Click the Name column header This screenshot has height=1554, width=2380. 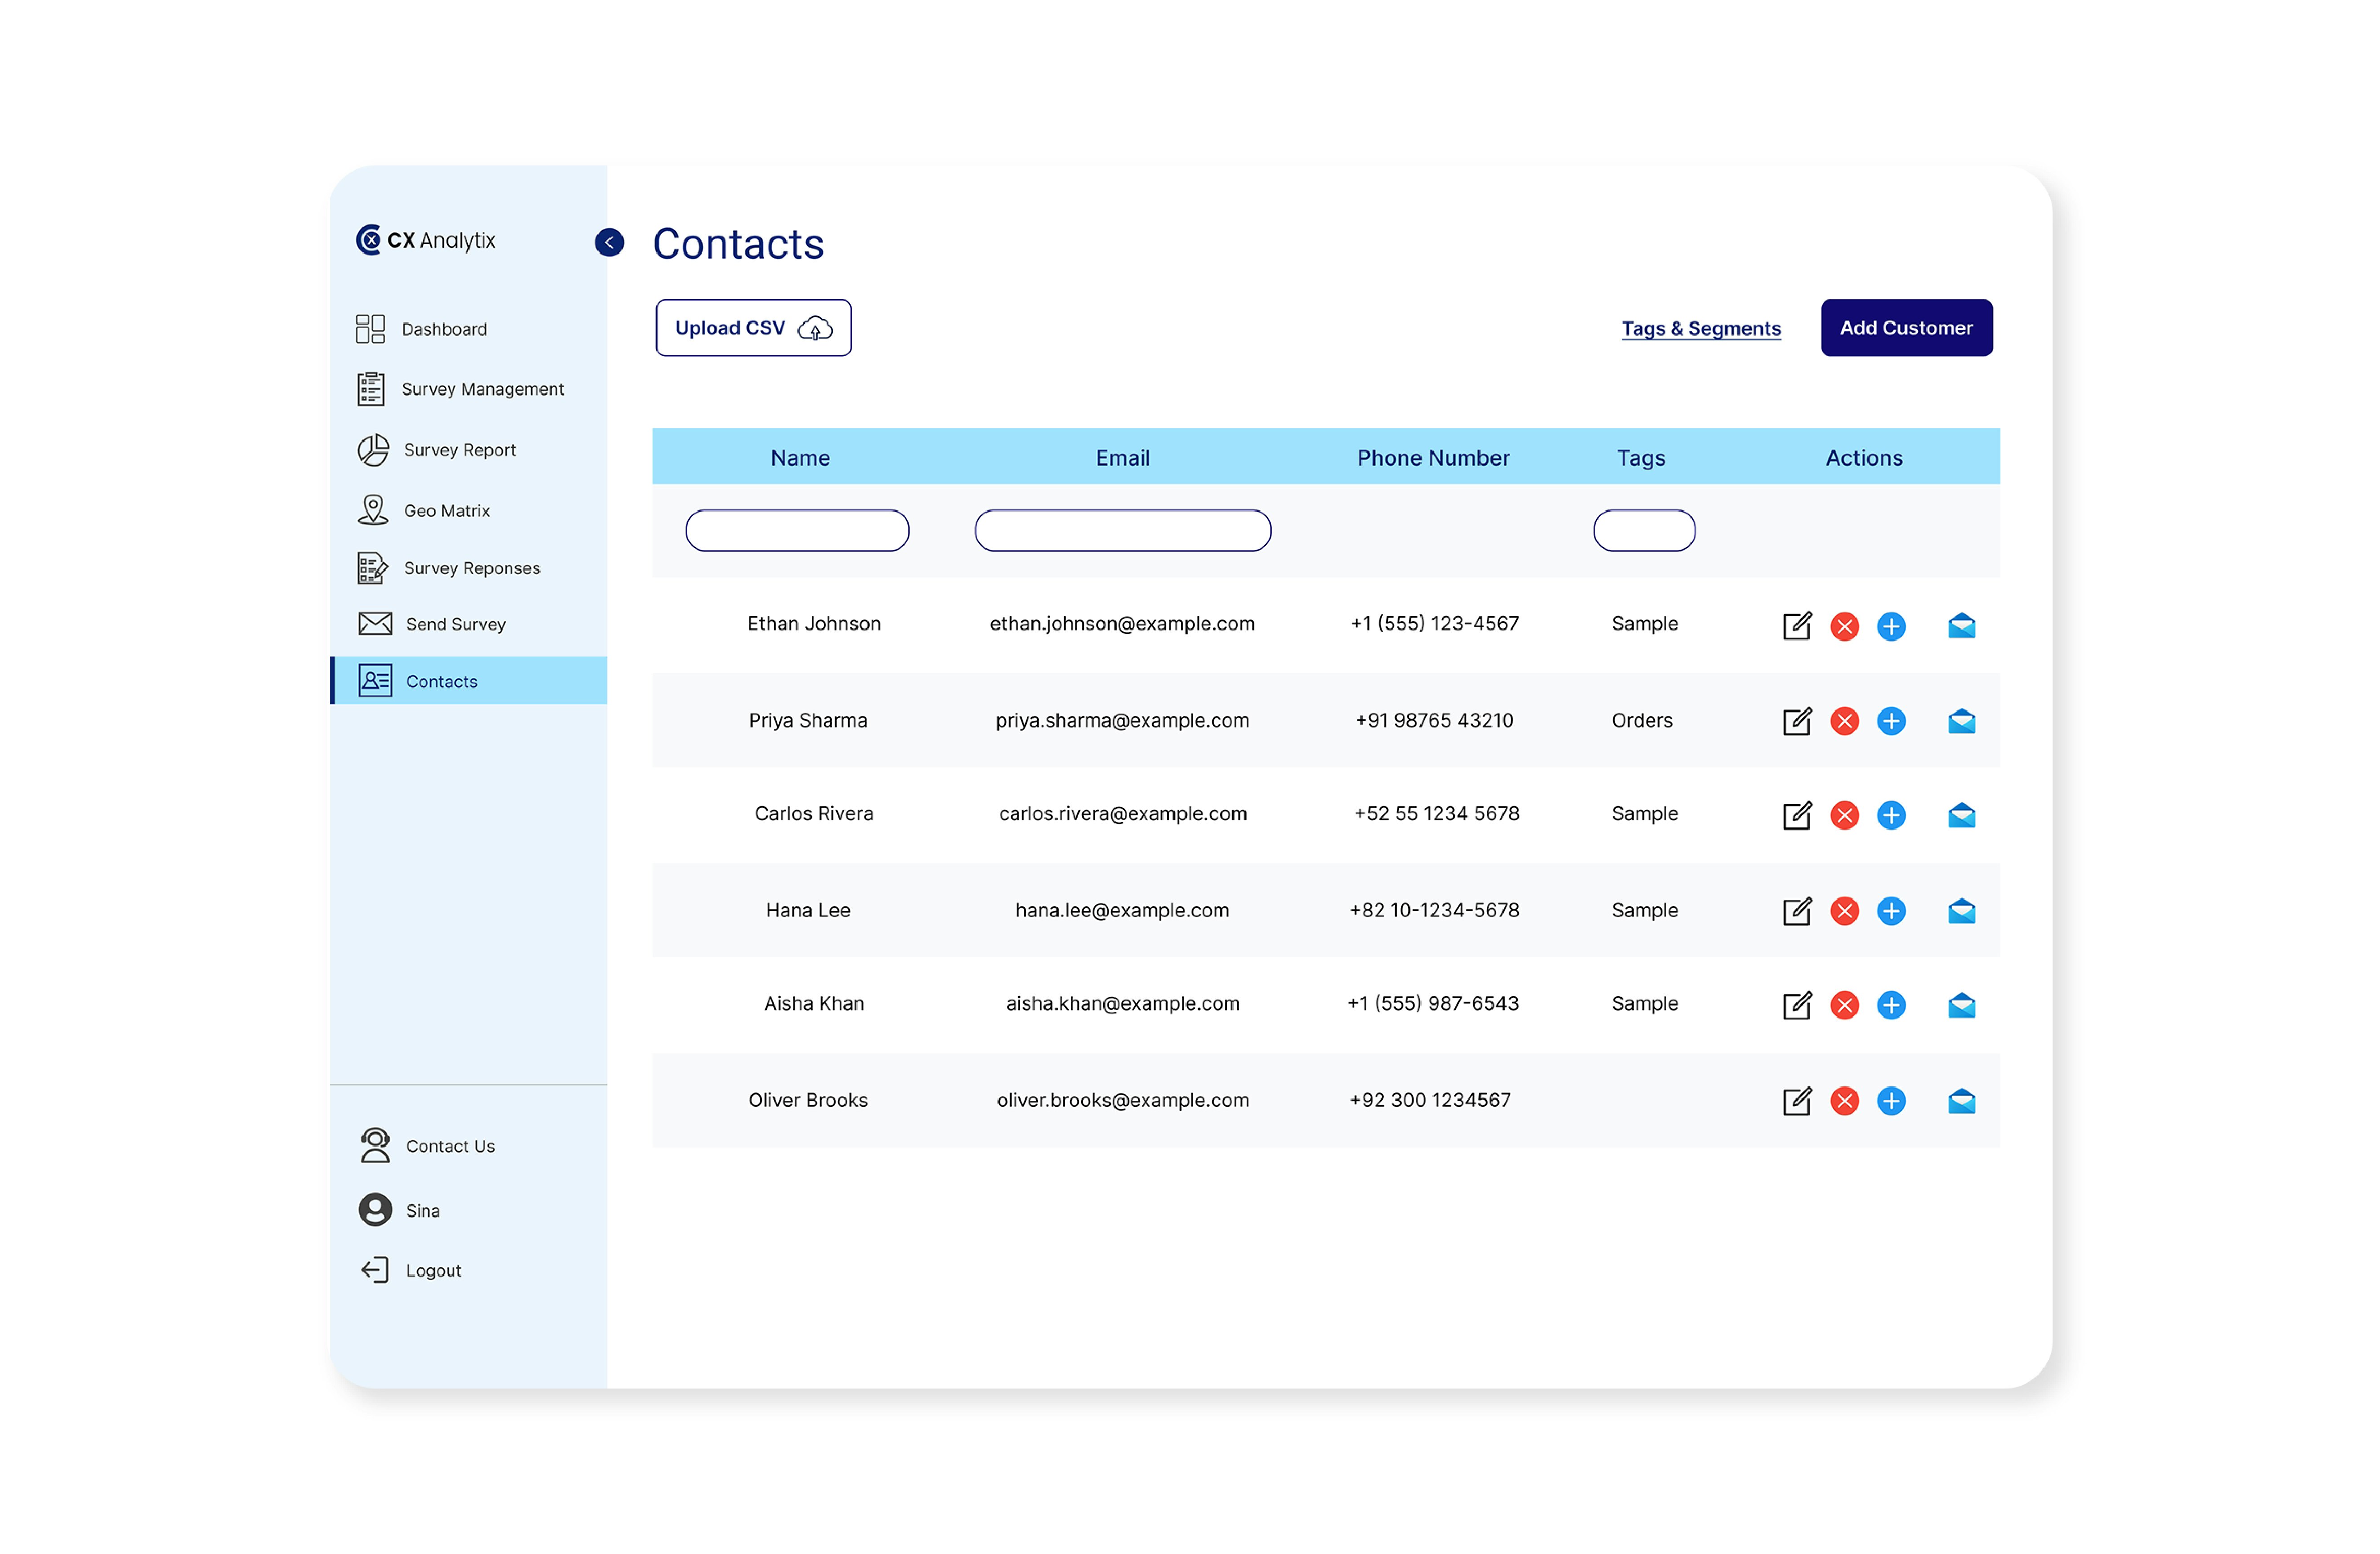[x=800, y=458]
